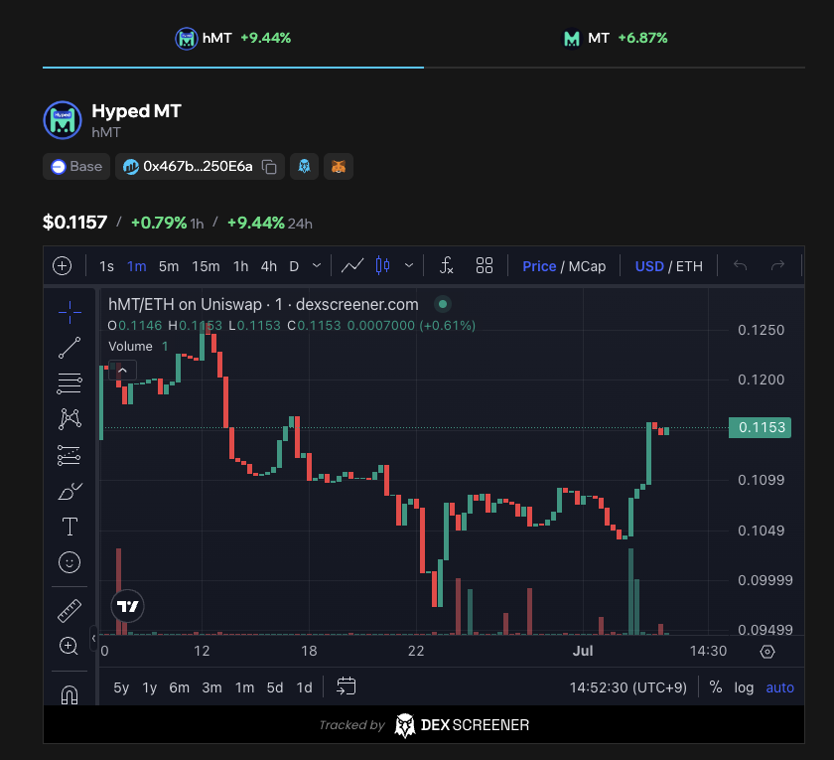Viewport: 834px width, 760px height.
Task: Set bottom date range to 1m
Action: point(244,687)
